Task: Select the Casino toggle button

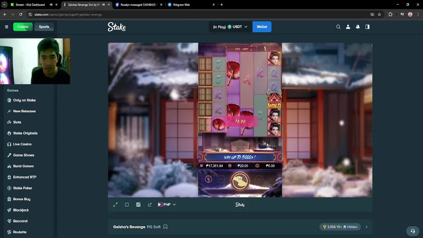Action: [23, 27]
